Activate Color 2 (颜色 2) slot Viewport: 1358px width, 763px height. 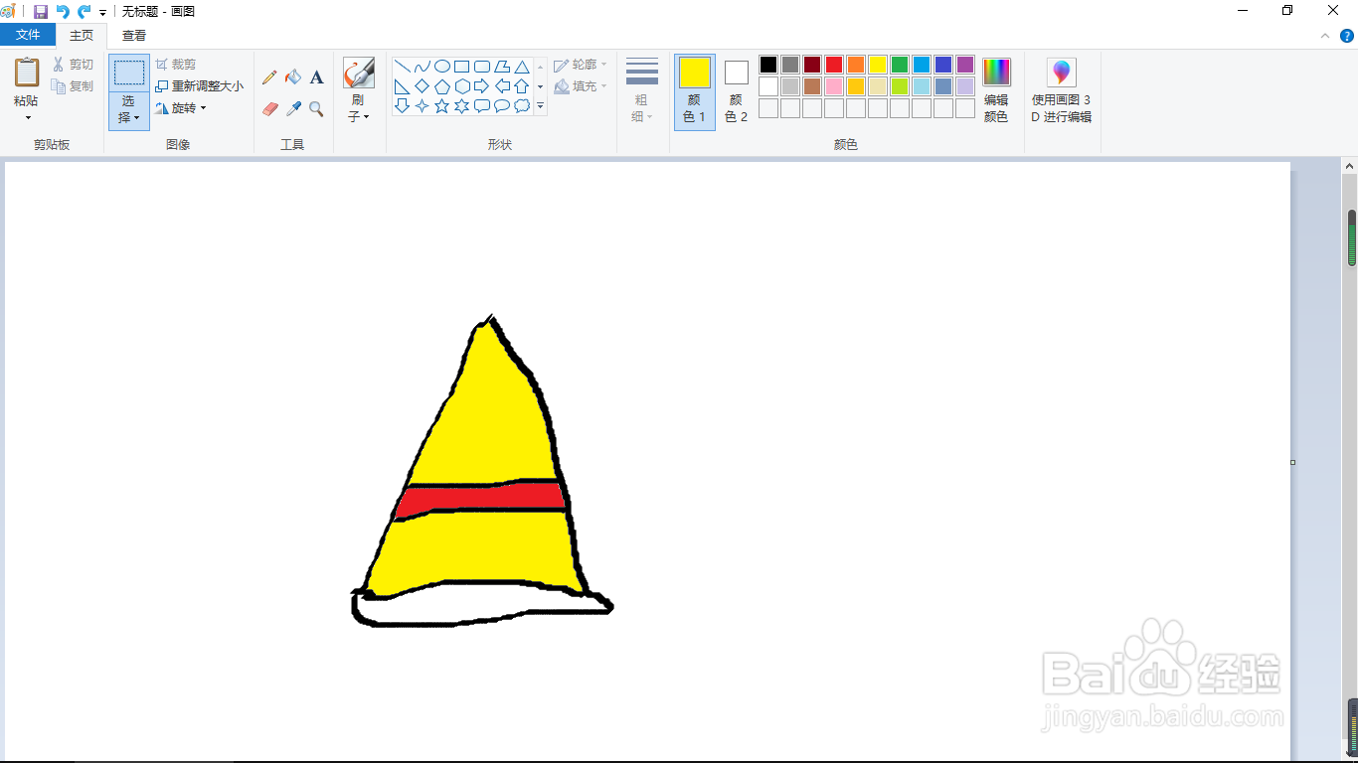pyautogui.click(x=736, y=91)
